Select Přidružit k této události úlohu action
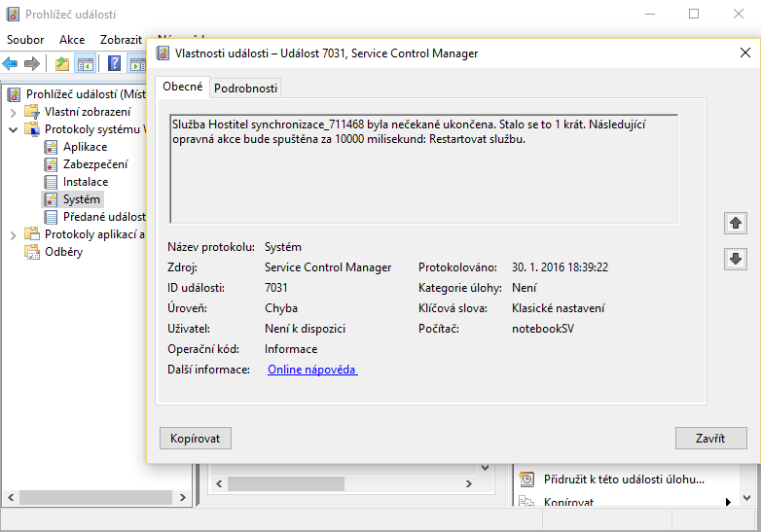The height and width of the screenshot is (532, 761). (624, 479)
